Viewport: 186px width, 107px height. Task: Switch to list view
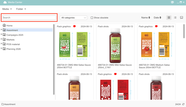175,18
